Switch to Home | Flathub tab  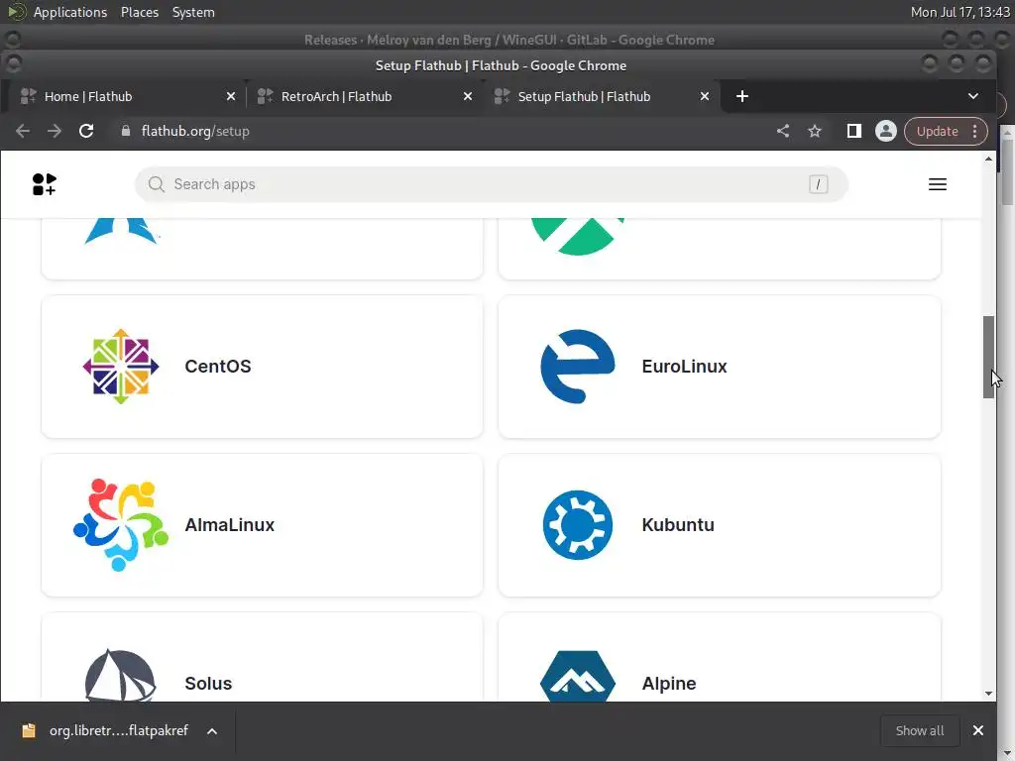tap(123, 96)
